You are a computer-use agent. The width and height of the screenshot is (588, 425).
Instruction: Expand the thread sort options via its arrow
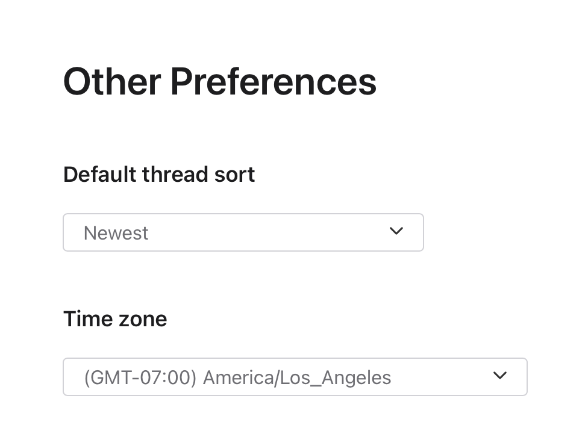coord(396,231)
